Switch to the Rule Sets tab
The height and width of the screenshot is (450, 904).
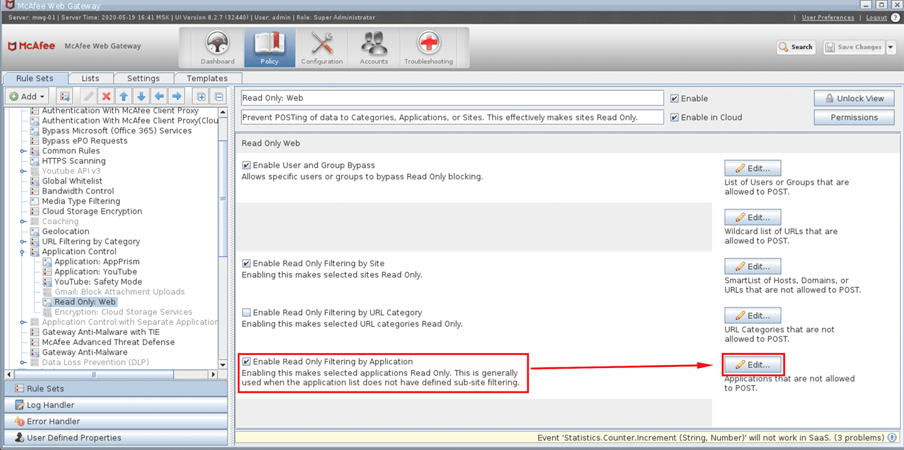34,78
